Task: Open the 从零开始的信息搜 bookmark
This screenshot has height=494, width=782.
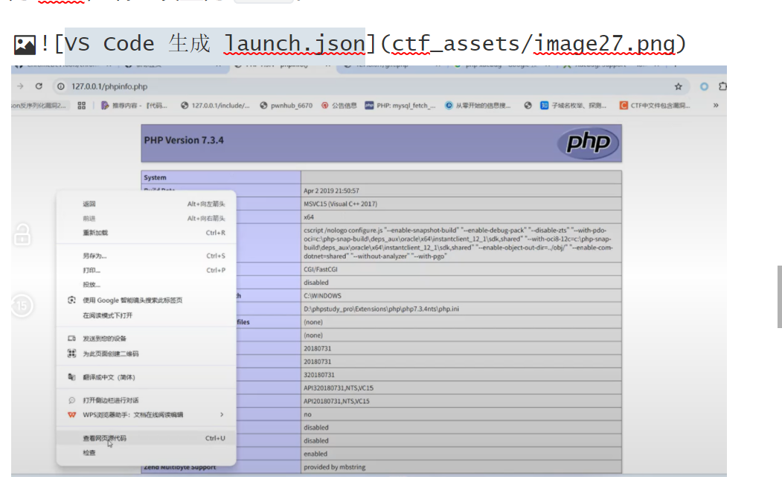Action: [x=478, y=105]
